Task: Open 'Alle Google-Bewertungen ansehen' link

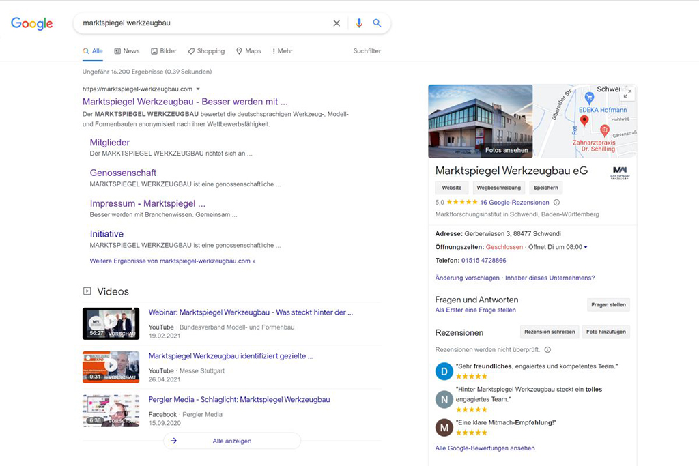Action: click(x=485, y=448)
